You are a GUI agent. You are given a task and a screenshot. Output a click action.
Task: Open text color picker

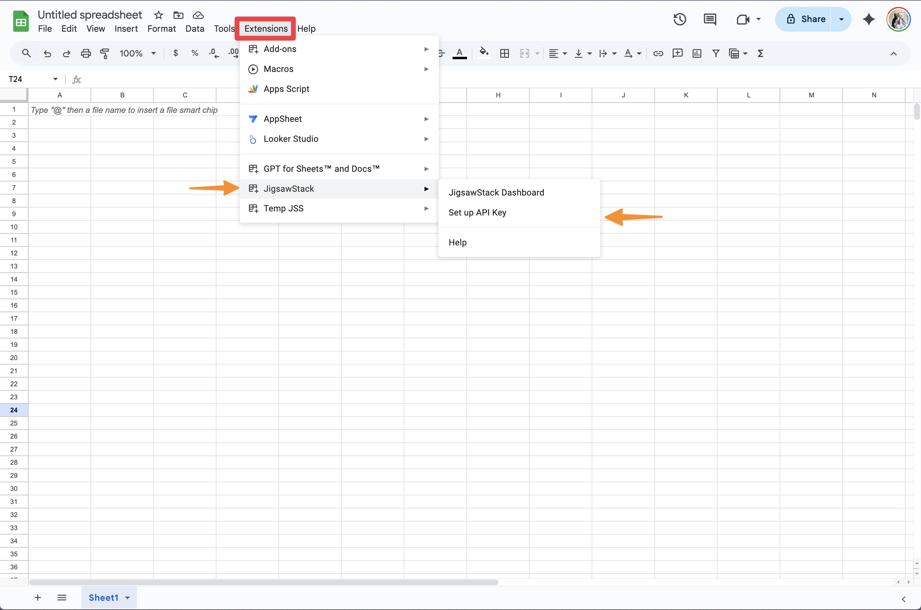459,53
